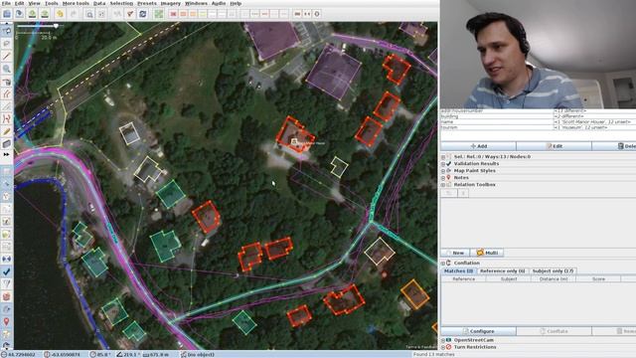Click the Distance (m) column header
636x358 pixels.
pos(554,279)
